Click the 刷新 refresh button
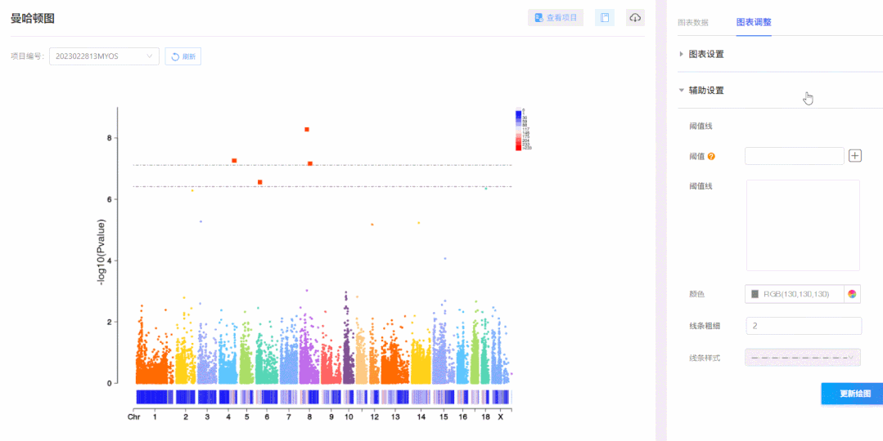This screenshot has width=883, height=441. coord(183,56)
